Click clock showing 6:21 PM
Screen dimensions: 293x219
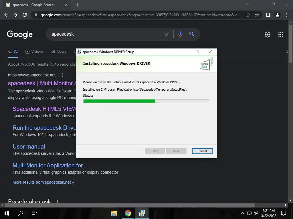(x=268, y=211)
